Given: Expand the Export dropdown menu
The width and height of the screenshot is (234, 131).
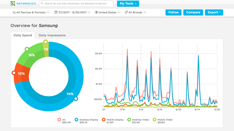Looking at the screenshot, I should 214,12.
